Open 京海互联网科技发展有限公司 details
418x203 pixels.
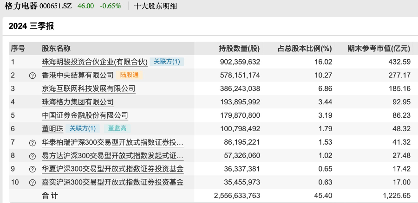[88, 88]
